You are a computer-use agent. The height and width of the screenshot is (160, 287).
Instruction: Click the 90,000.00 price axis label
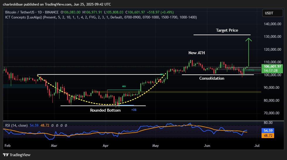point(271,88)
